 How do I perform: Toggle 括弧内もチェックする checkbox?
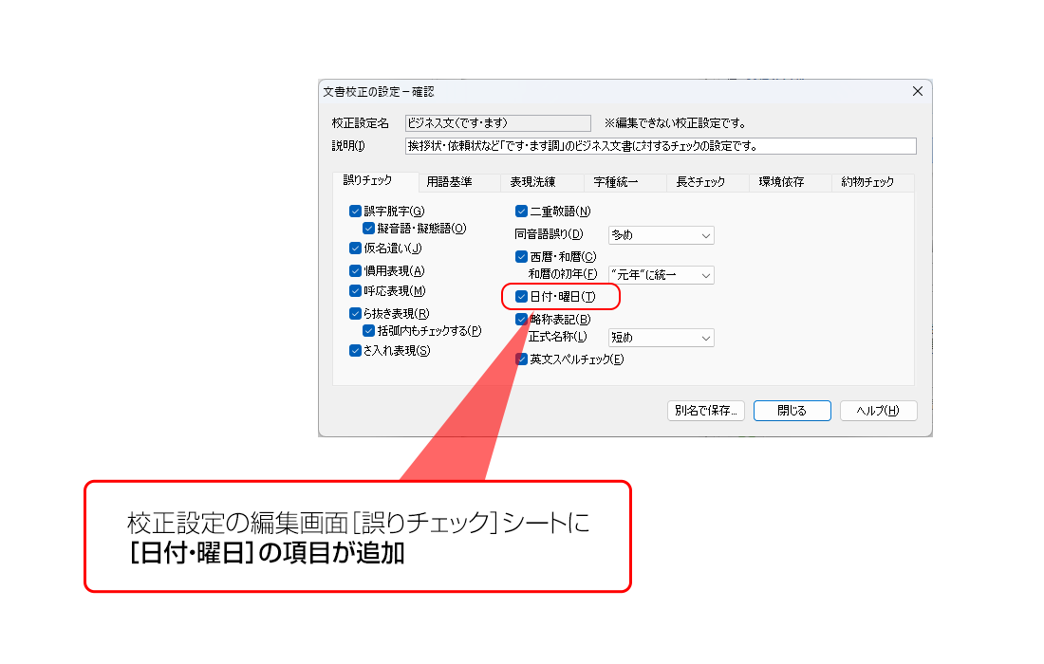pyautogui.click(x=369, y=331)
